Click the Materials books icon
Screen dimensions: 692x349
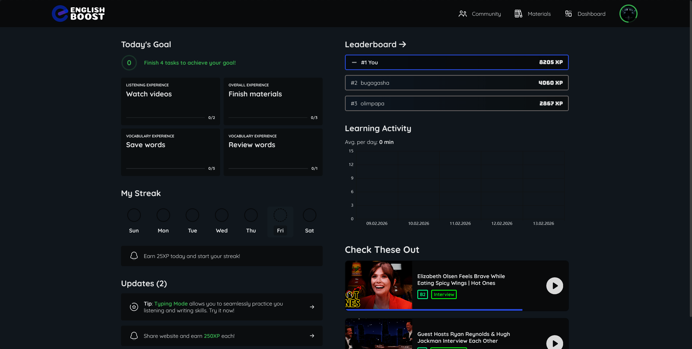coord(518,14)
